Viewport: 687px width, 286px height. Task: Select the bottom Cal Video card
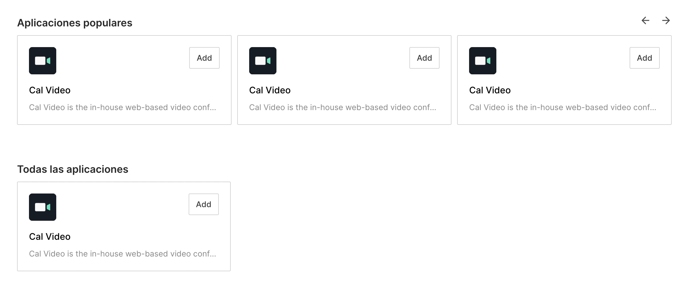(124, 226)
